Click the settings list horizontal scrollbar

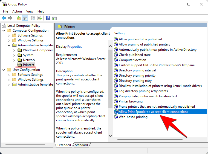(x=150, y=140)
